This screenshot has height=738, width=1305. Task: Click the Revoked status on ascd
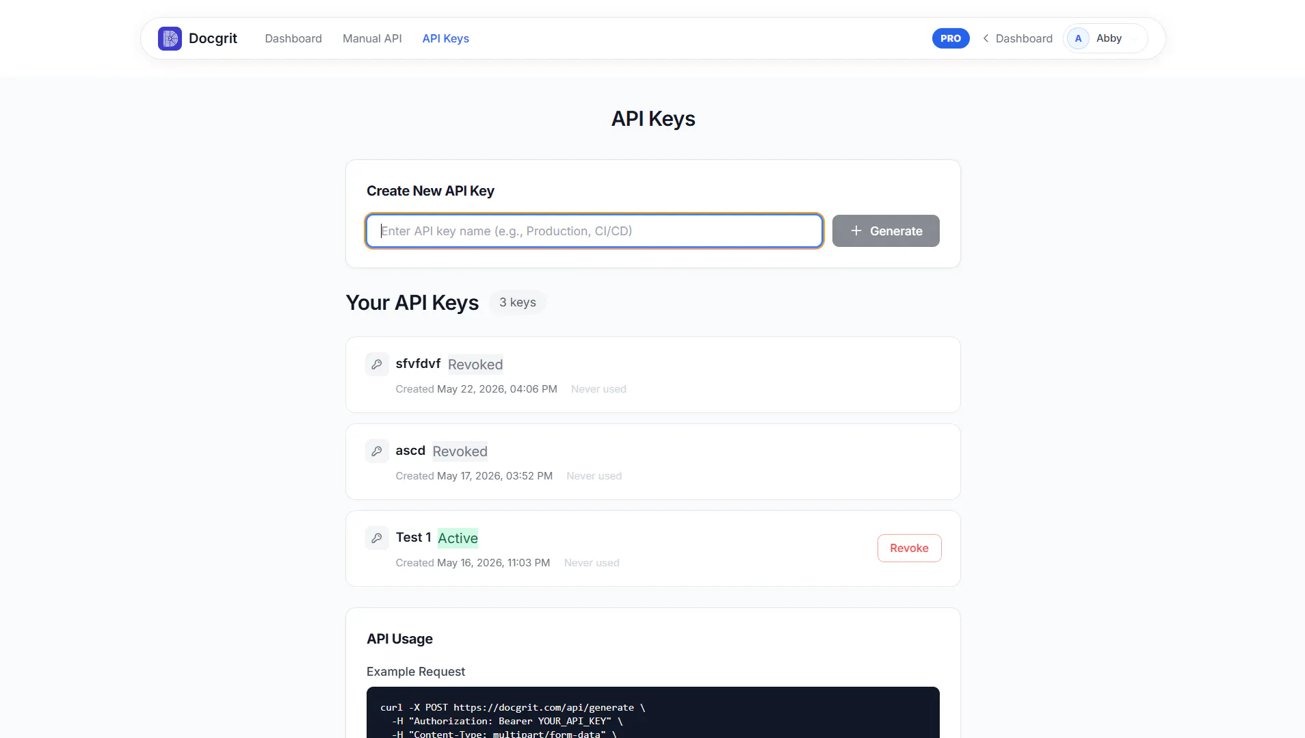pos(460,451)
